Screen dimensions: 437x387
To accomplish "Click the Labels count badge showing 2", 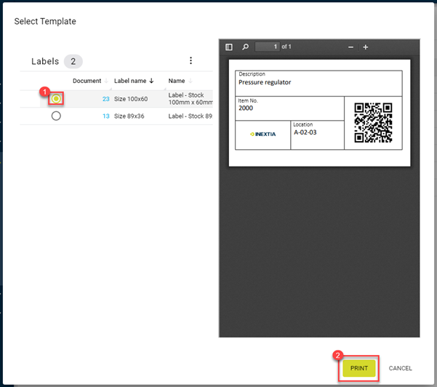I will tap(73, 61).
